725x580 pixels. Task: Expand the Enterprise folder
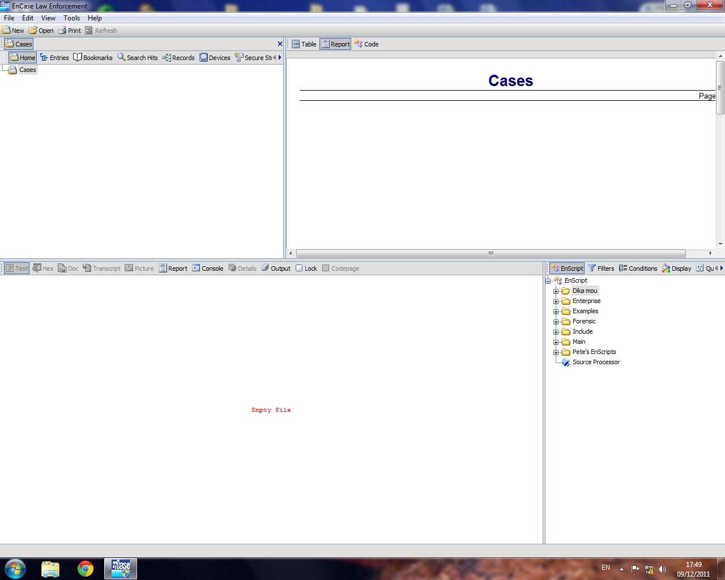pos(556,301)
